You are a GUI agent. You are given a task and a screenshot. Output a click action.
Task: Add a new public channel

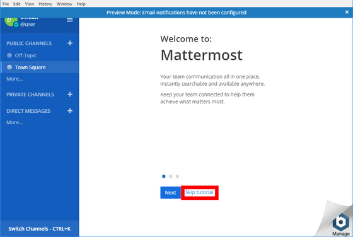pyautogui.click(x=70, y=43)
